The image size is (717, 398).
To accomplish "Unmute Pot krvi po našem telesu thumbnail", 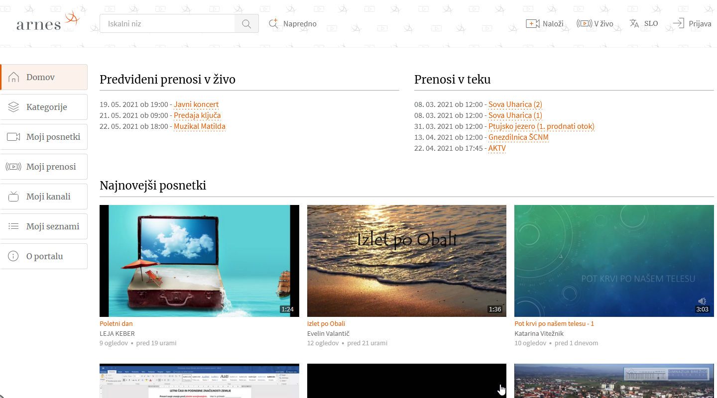I will pyautogui.click(x=702, y=300).
